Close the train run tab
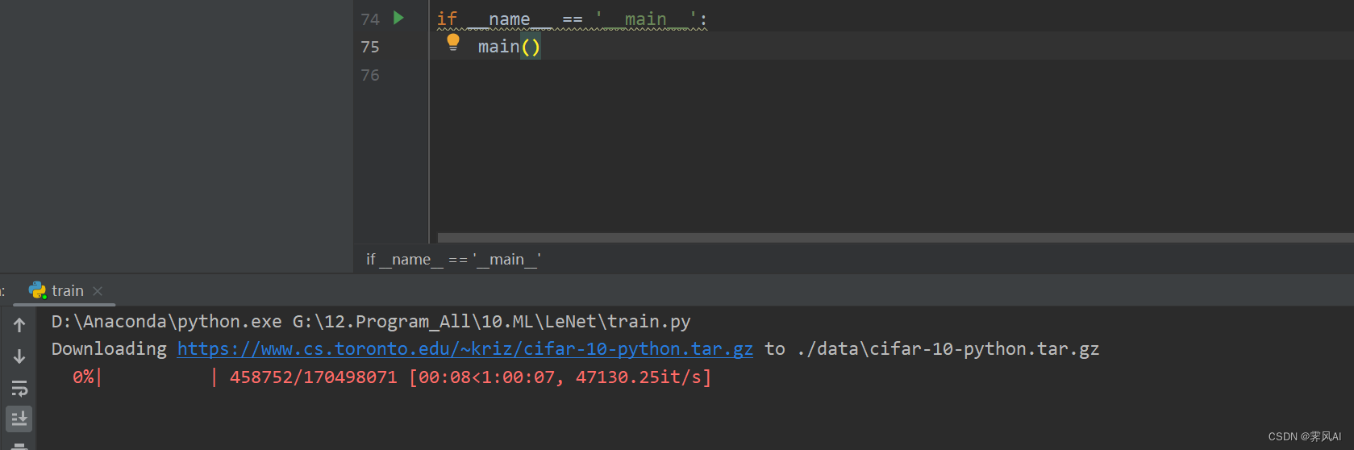Viewport: 1354px width, 450px height. [98, 291]
